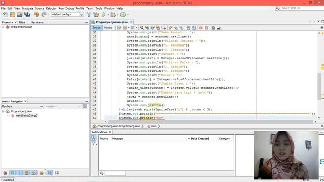324x182 pixels.
Task: Click the Notifications search magnifier icon
Action: click(93, 138)
